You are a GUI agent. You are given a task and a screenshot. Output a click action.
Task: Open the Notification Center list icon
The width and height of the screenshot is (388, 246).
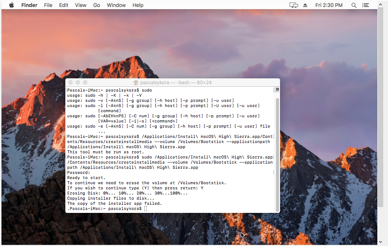coord(365,5)
